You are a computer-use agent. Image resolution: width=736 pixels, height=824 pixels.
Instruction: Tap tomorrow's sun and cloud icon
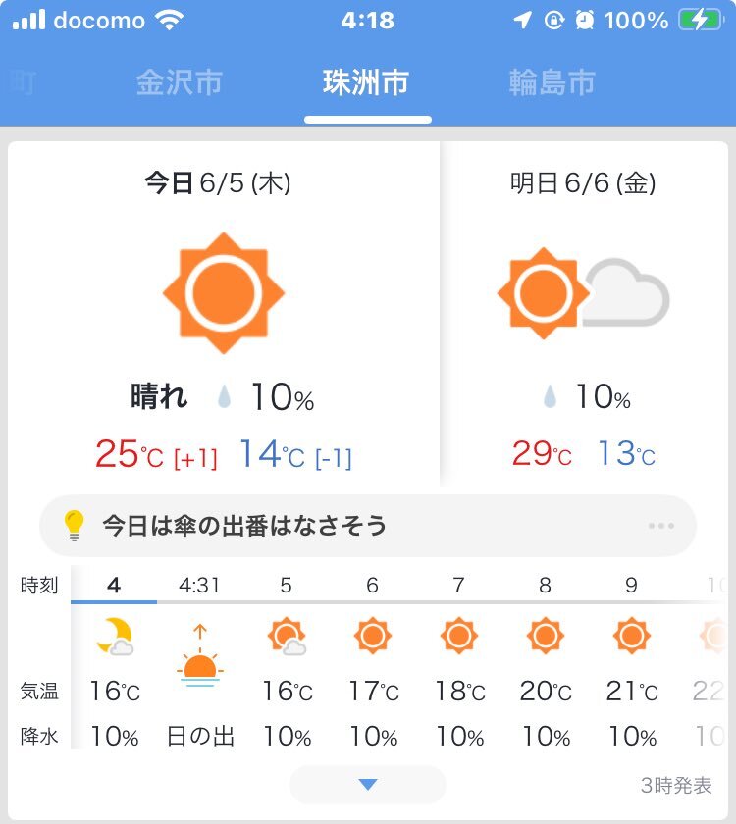pos(582,292)
